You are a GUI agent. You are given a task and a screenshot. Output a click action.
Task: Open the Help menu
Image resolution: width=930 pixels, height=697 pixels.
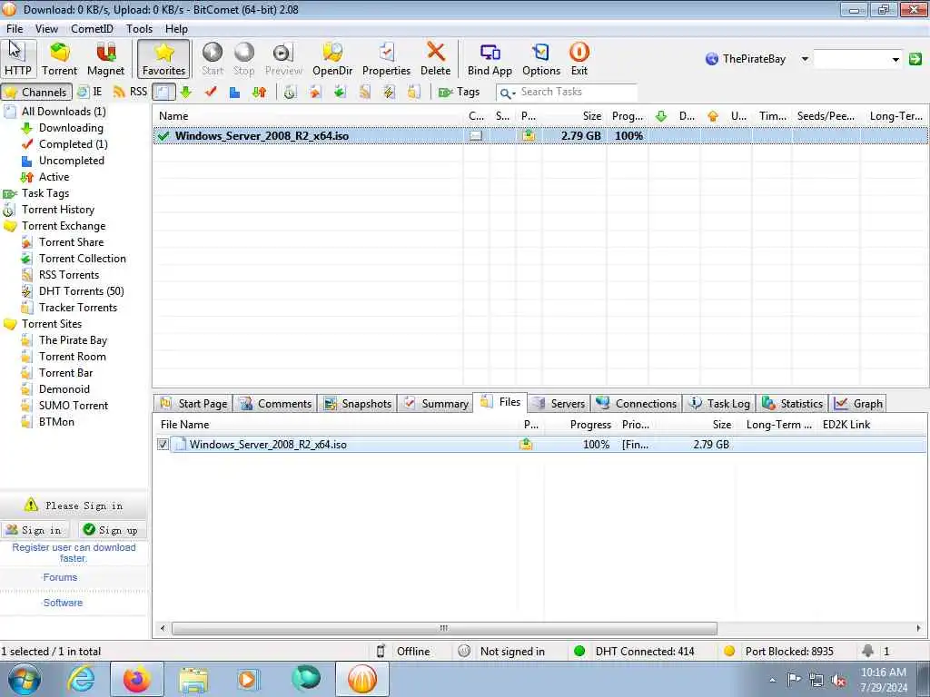tap(176, 29)
